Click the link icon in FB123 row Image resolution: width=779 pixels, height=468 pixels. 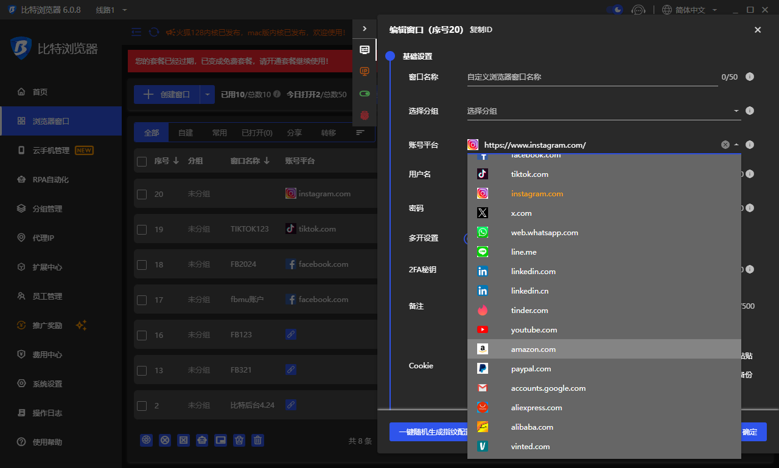pos(291,335)
